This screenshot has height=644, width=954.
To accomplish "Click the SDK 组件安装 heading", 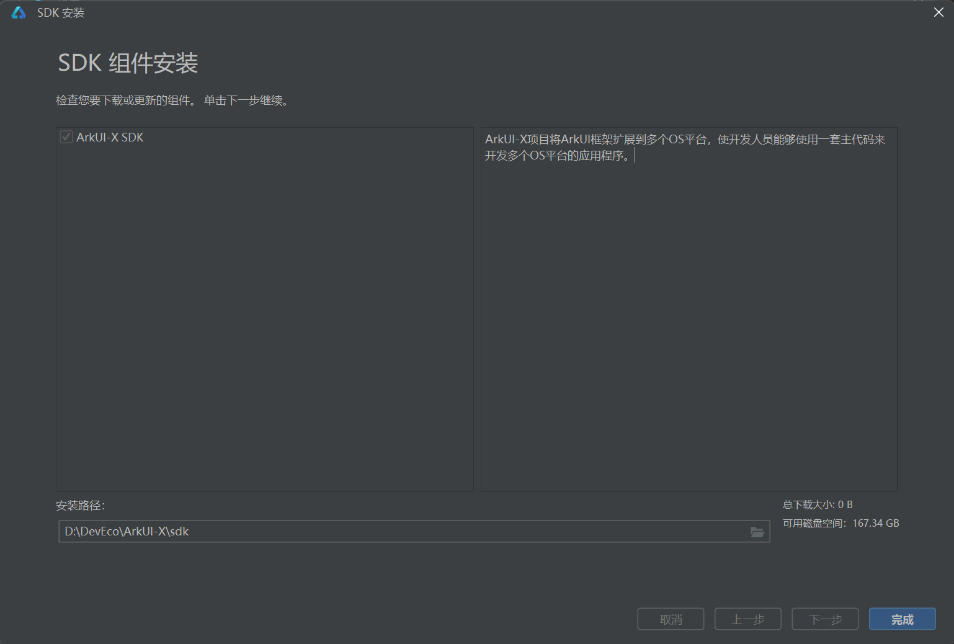I will [x=128, y=63].
